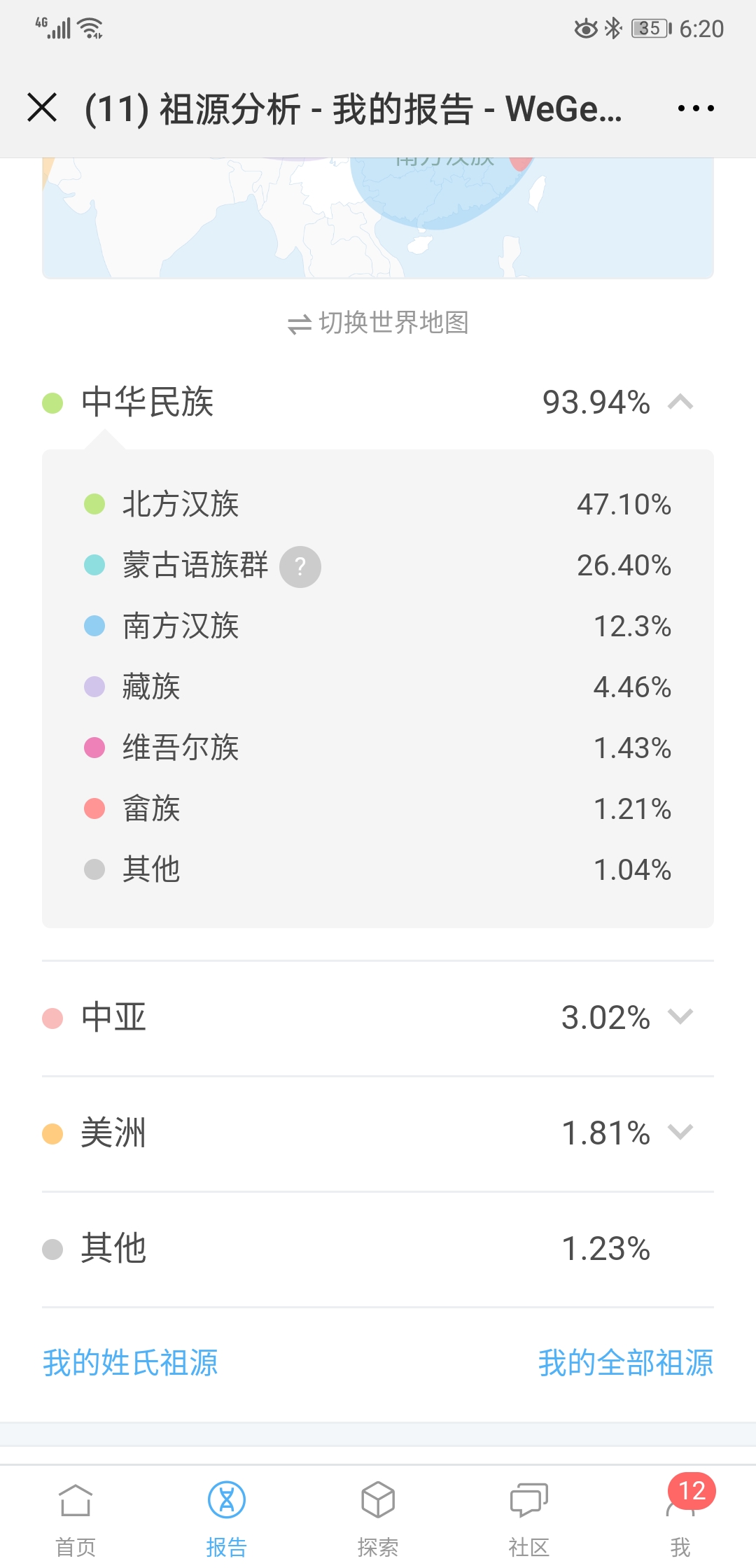Select the 藏族 4.46% entry
This screenshot has width=756, height=1568.
pyautogui.click(x=378, y=687)
